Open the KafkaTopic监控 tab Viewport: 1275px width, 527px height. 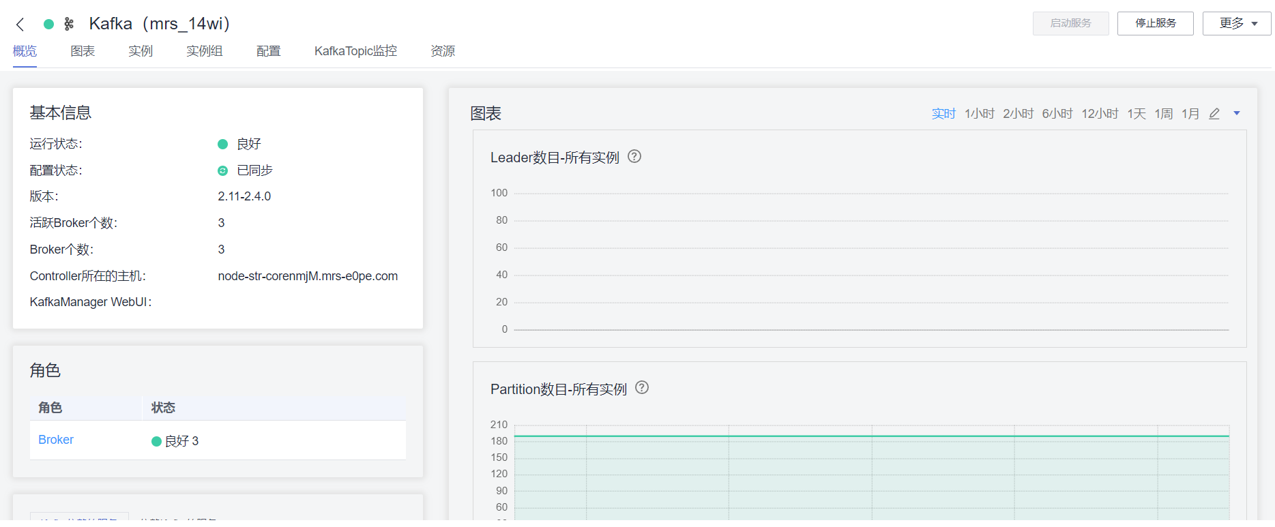(355, 51)
